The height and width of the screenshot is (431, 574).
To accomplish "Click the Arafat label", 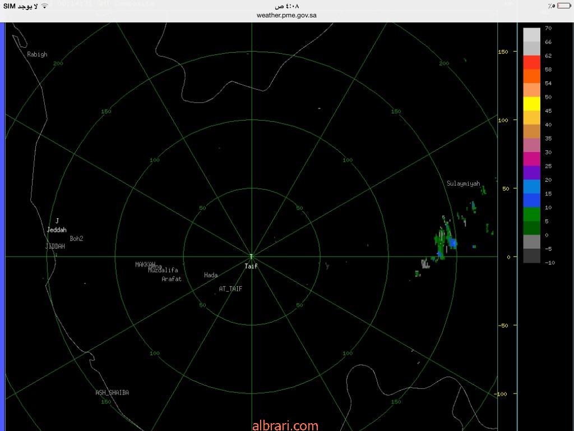I will [172, 279].
